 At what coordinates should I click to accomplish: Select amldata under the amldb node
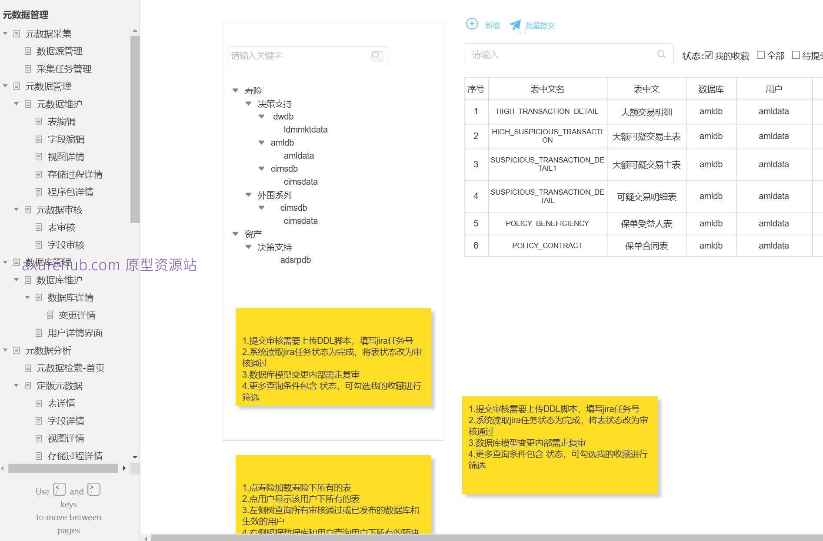tap(299, 156)
